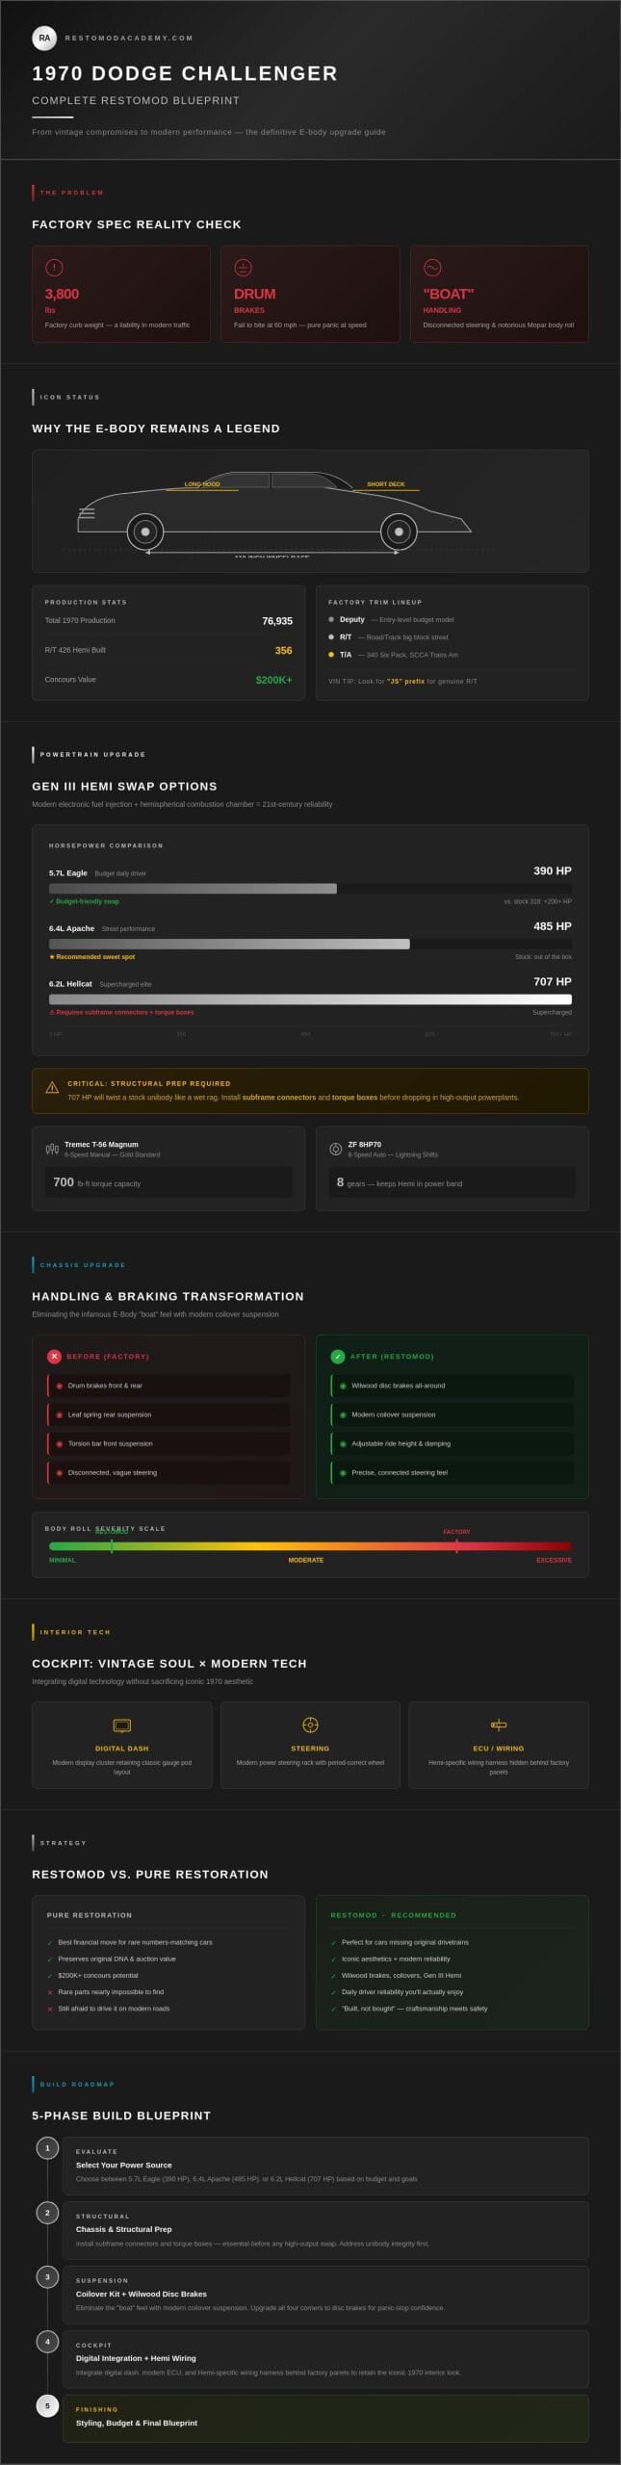Click "Modern coilover suspension" row
The width and height of the screenshot is (621, 2465).
point(453,1414)
